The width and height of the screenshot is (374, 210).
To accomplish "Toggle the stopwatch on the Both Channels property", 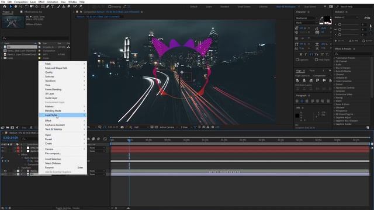I will click(28, 161).
